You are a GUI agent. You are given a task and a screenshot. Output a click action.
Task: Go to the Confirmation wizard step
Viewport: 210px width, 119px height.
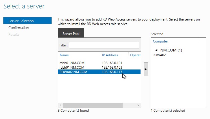click(x=19, y=28)
